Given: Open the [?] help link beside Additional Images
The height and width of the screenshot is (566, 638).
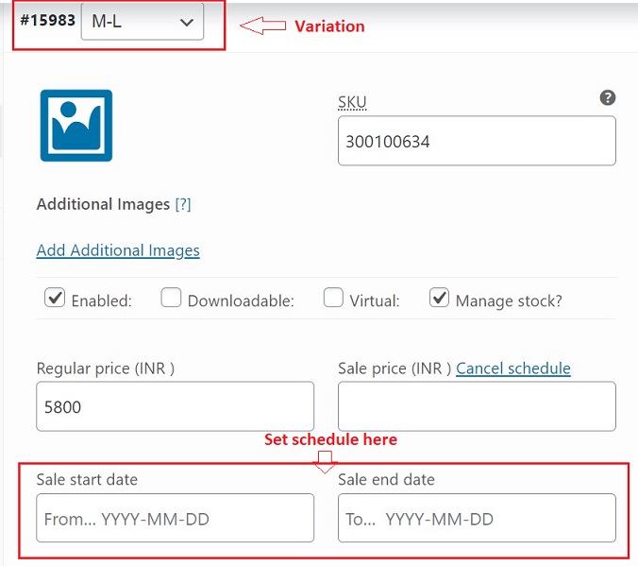Looking at the screenshot, I should click(x=183, y=204).
